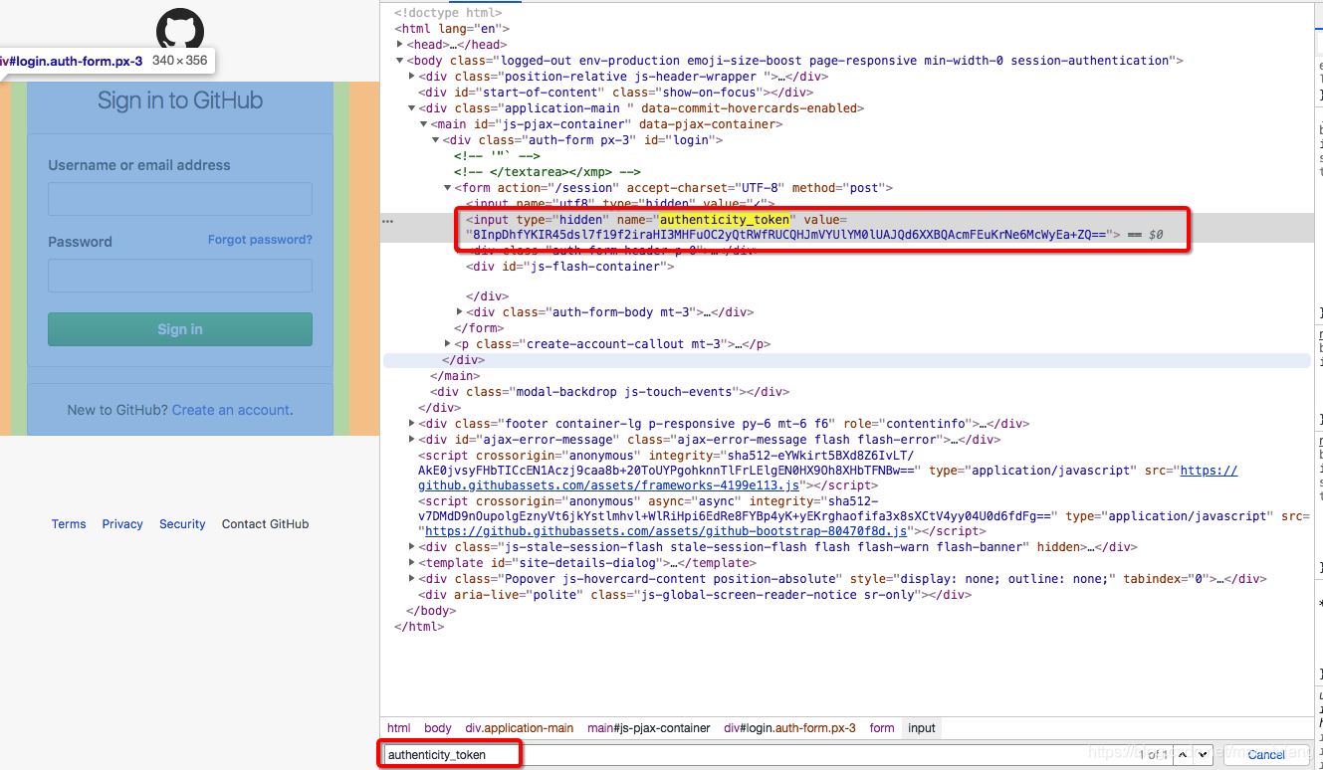This screenshot has height=770, width=1323.
Task: Expand the position-relative js-header-wrapper div
Action: 412,77
